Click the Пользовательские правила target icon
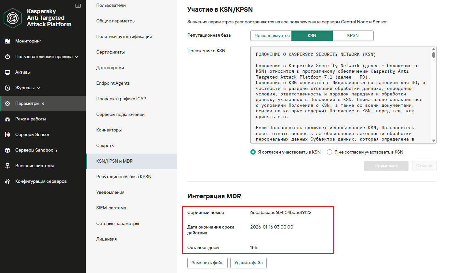 pyautogui.click(x=7, y=57)
